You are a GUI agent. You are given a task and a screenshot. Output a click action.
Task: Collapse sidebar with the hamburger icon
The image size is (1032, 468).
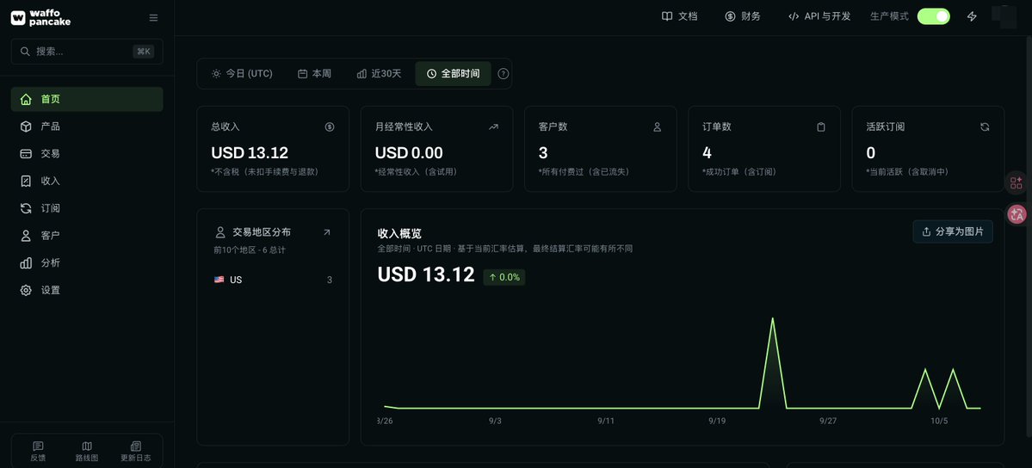pos(153,18)
